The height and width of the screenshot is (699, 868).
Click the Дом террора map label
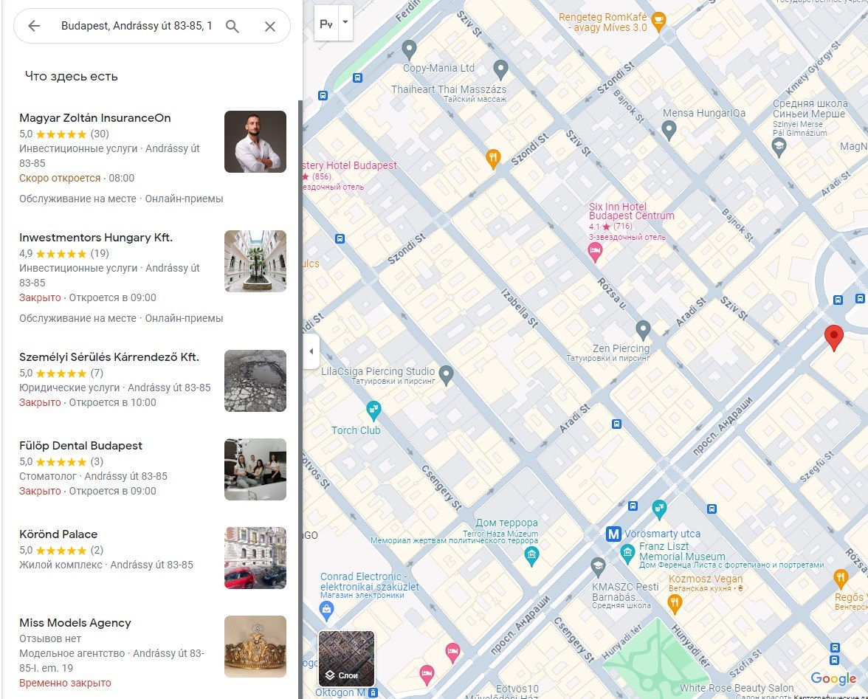click(506, 523)
